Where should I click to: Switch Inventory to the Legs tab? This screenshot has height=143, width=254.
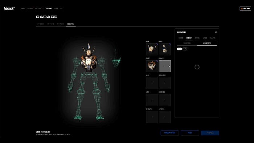tap(205, 38)
